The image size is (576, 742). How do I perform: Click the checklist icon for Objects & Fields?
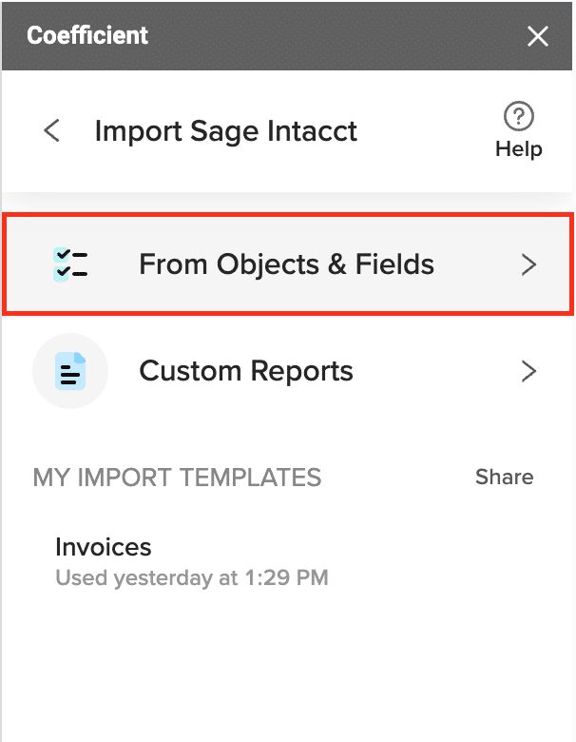pos(71,264)
